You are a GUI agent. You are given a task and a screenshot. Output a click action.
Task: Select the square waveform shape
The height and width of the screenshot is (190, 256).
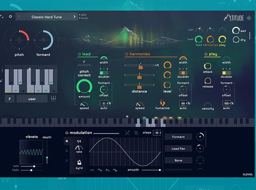pos(115,170)
